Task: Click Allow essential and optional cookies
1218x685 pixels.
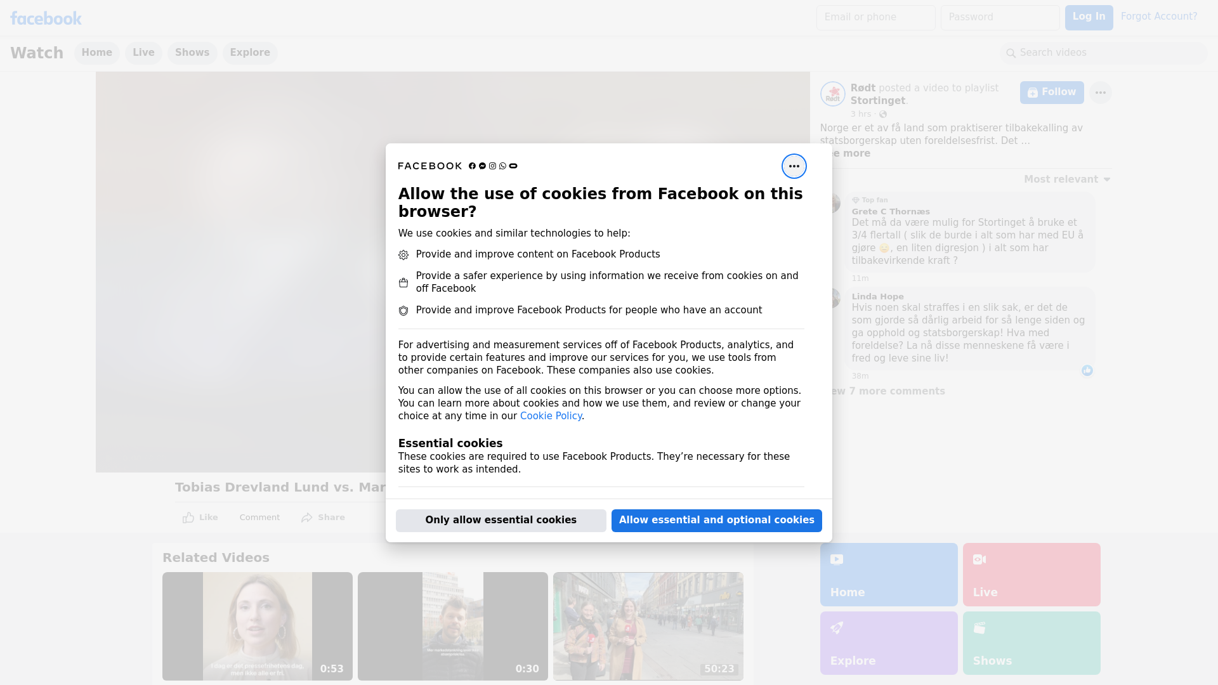Action: coord(716,521)
